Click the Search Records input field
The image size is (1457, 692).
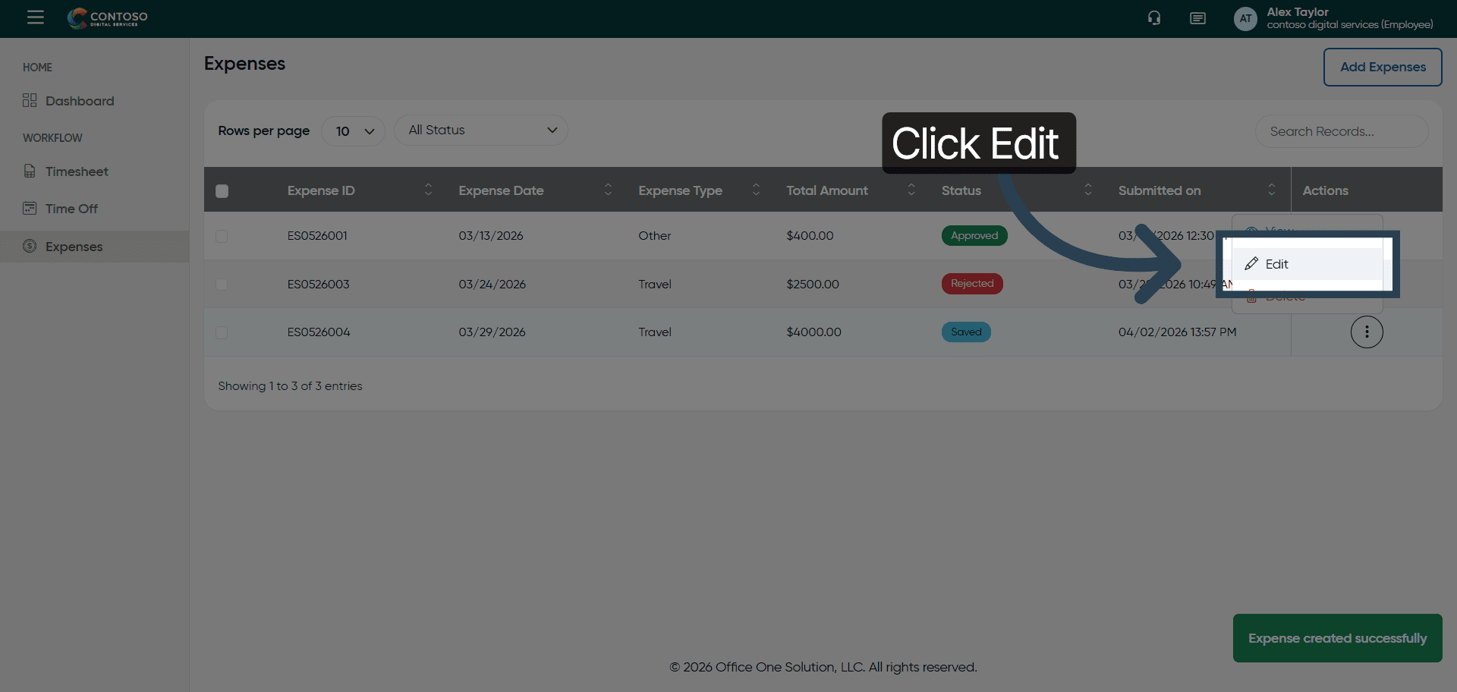[x=1341, y=131]
